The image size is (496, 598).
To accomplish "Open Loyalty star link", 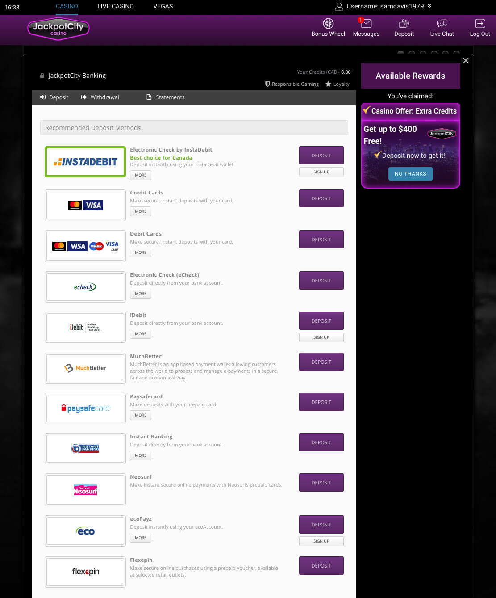I will click(x=338, y=84).
